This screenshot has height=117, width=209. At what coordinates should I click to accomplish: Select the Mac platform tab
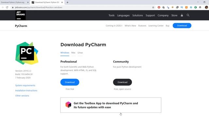[x=73, y=53]
